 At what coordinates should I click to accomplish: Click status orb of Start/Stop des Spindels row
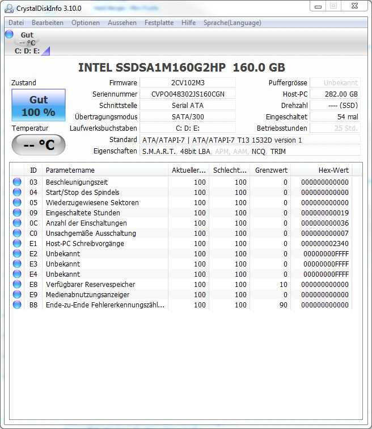point(17,192)
